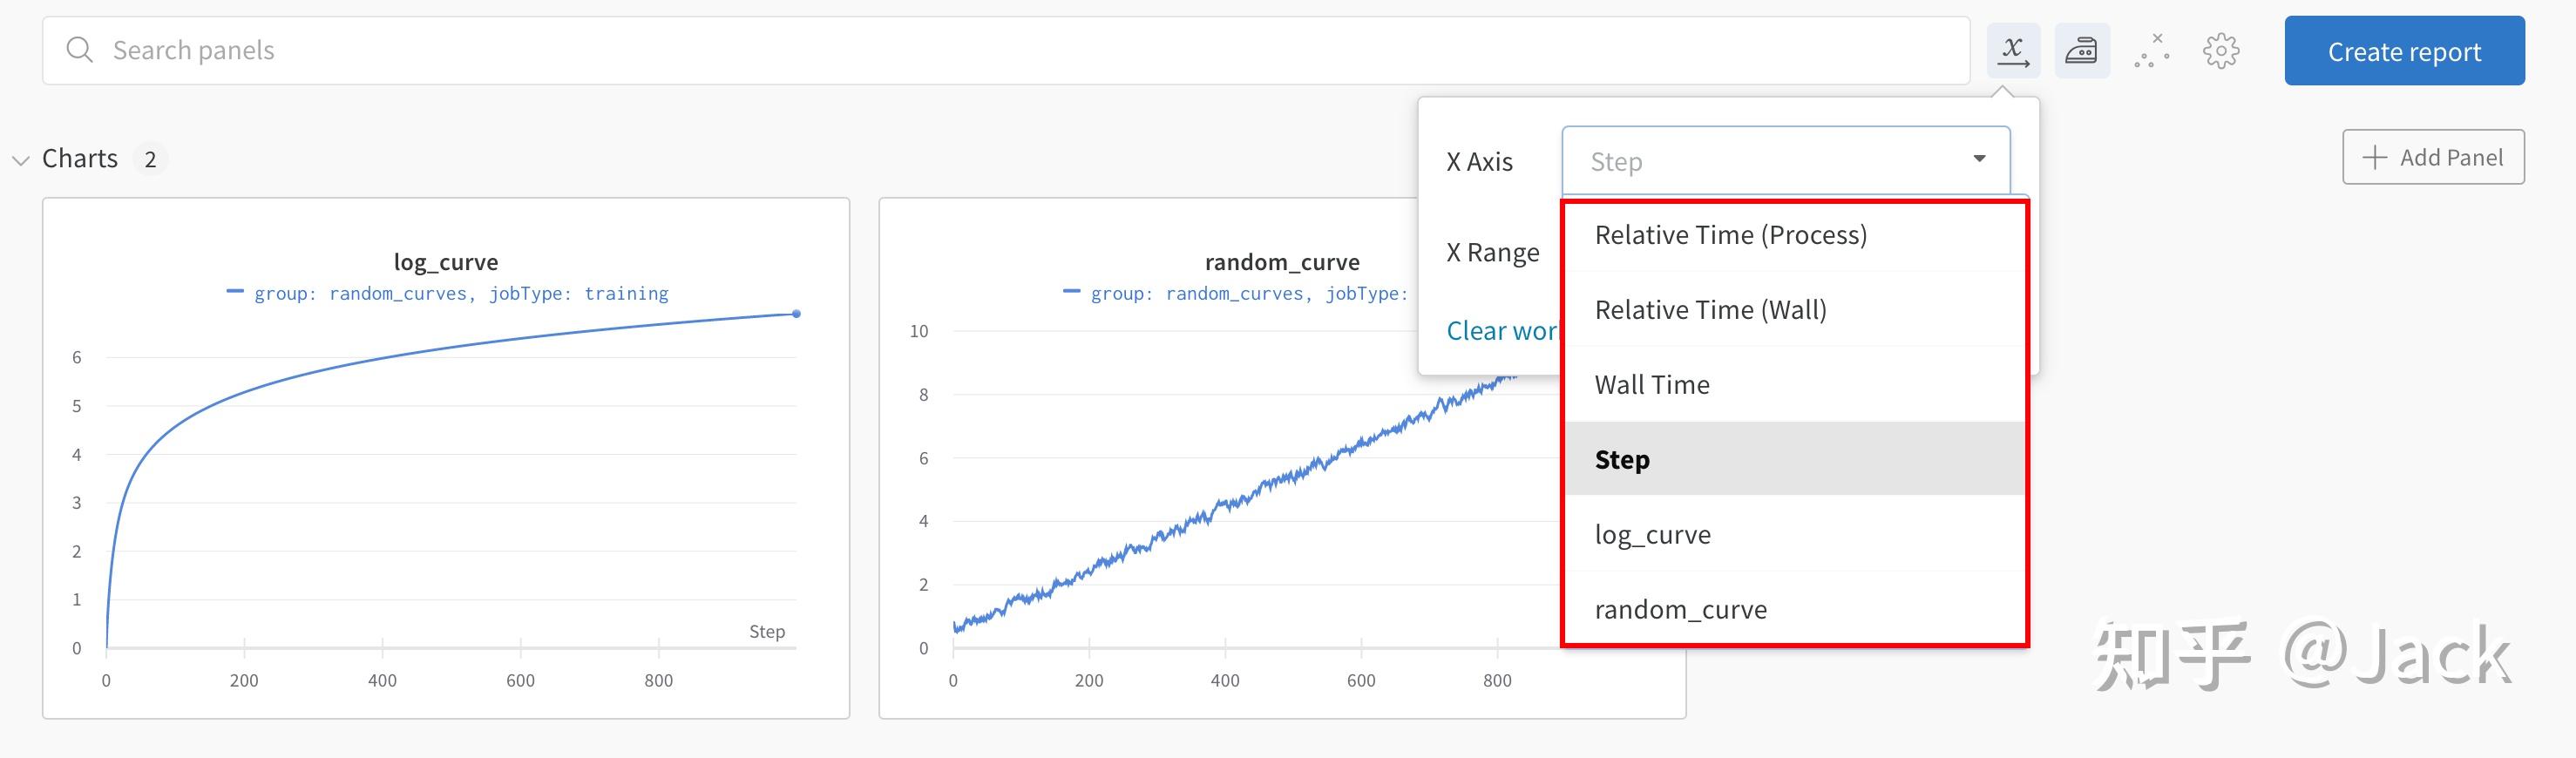Click the smoothing iron icon

(2081, 51)
